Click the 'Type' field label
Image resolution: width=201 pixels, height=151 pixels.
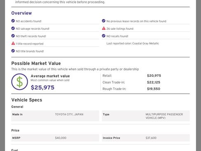coord(106,114)
